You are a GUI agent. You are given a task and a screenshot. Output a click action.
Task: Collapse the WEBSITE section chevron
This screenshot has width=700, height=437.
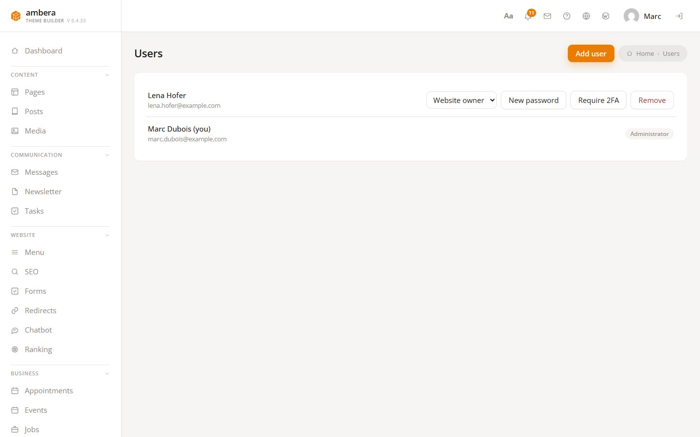(x=107, y=235)
